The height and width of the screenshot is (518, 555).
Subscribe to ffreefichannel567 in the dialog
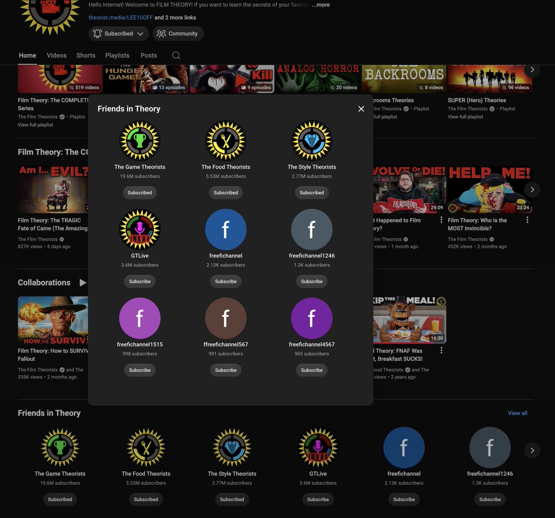click(x=226, y=370)
